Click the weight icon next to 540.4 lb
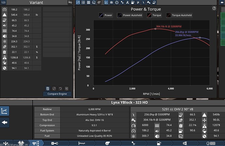 (5, 15)
